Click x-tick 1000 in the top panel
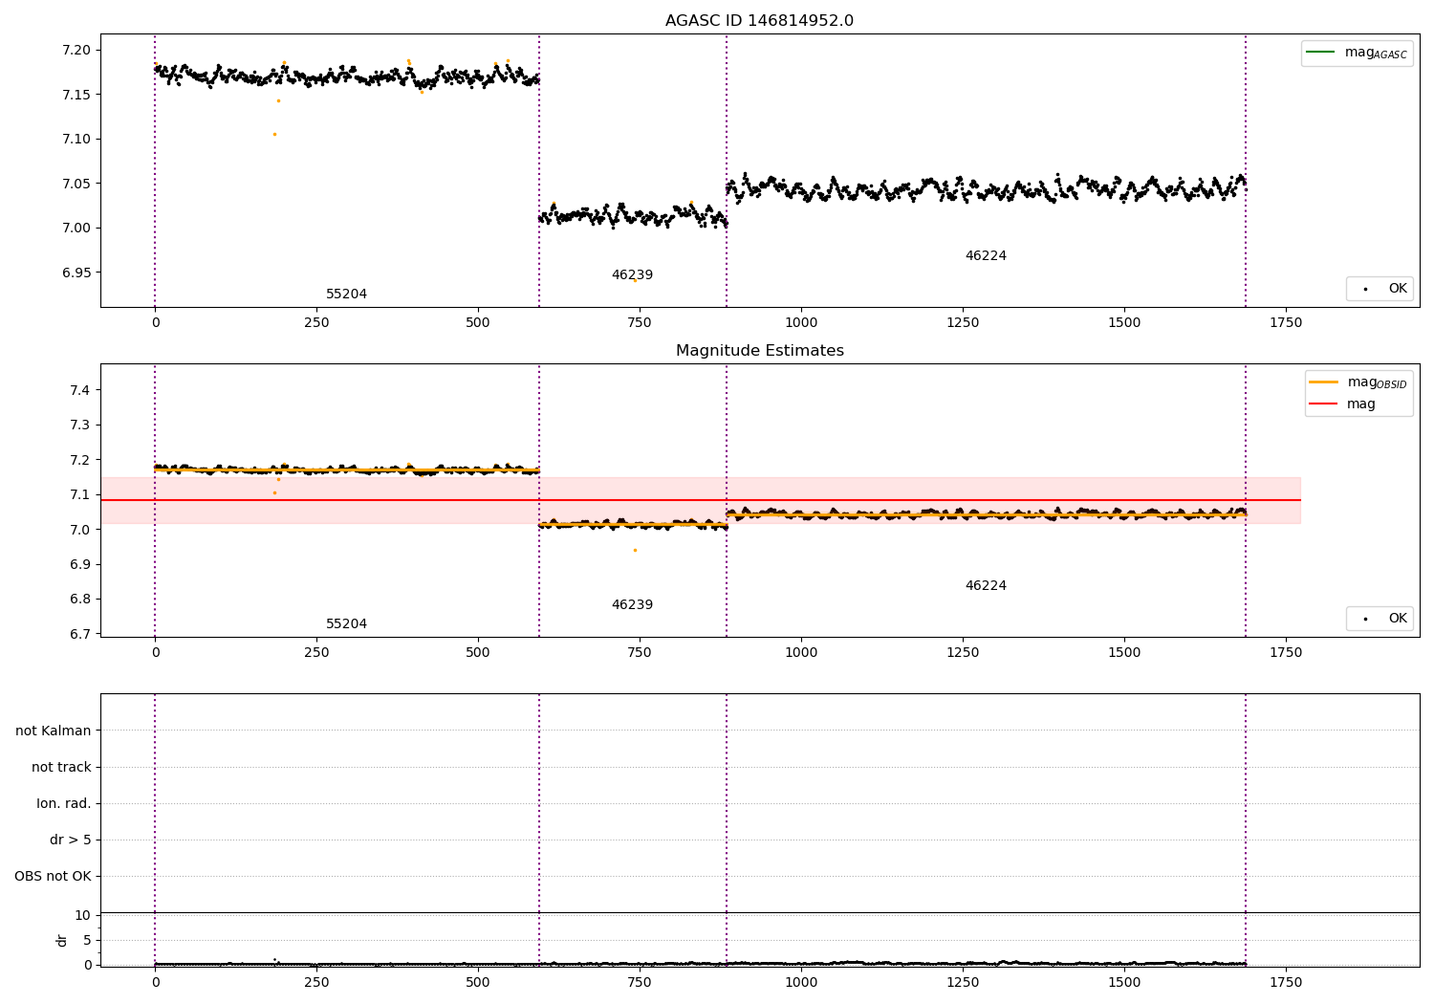Image resolution: width=1434 pixels, height=1004 pixels. click(801, 322)
